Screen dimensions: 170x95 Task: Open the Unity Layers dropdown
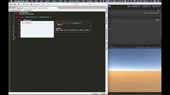pyautogui.click(x=146, y=6)
